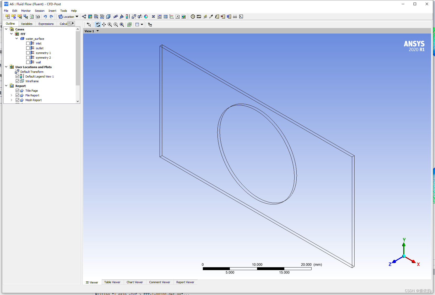Image resolution: width=435 pixels, height=295 pixels.
Task: Enable the symmetry 2 checkbox
Action: [28, 58]
